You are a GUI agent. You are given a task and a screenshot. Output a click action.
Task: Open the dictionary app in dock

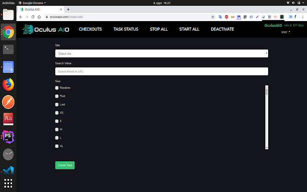[x=8, y=119]
